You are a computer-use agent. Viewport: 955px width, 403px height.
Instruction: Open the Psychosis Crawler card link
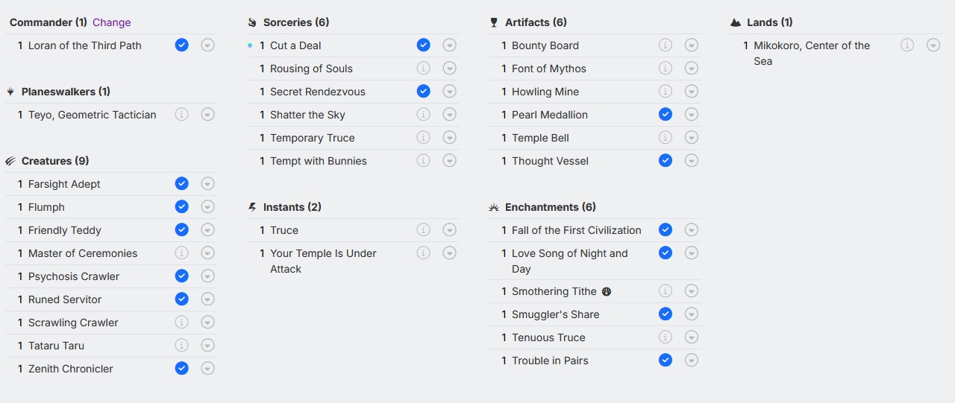[x=74, y=276]
